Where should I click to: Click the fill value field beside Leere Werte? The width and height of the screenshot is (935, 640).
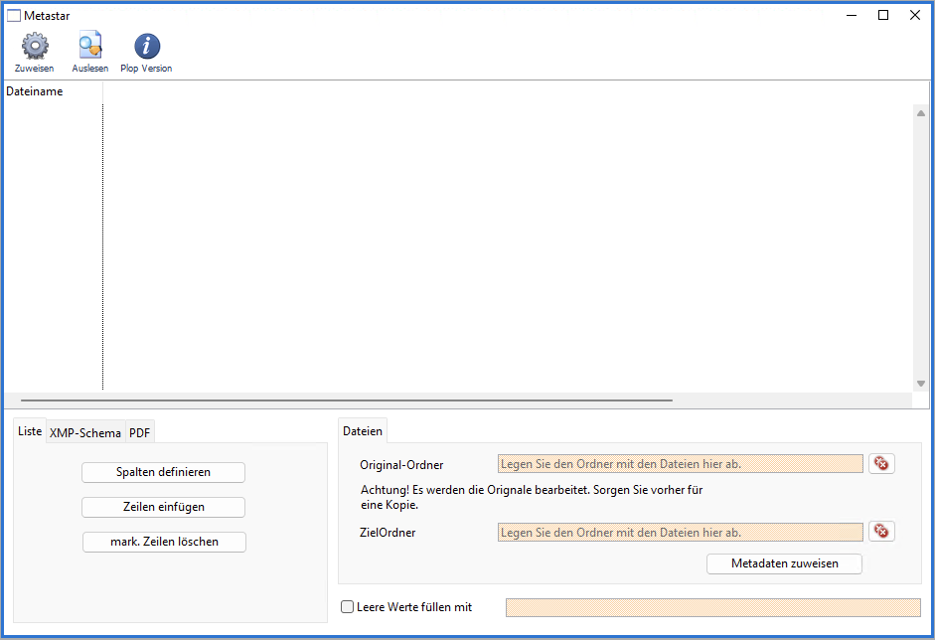[712, 607]
